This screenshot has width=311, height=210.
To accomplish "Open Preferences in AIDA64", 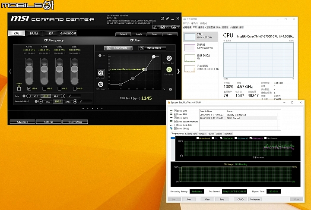I will click(255, 199).
